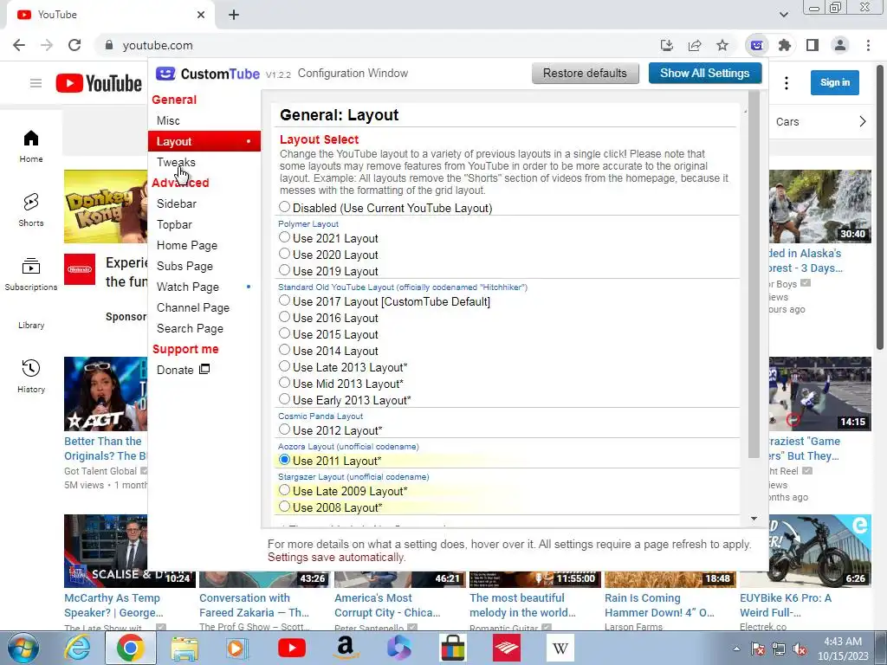Select Use 2020 Layout option

point(284,254)
